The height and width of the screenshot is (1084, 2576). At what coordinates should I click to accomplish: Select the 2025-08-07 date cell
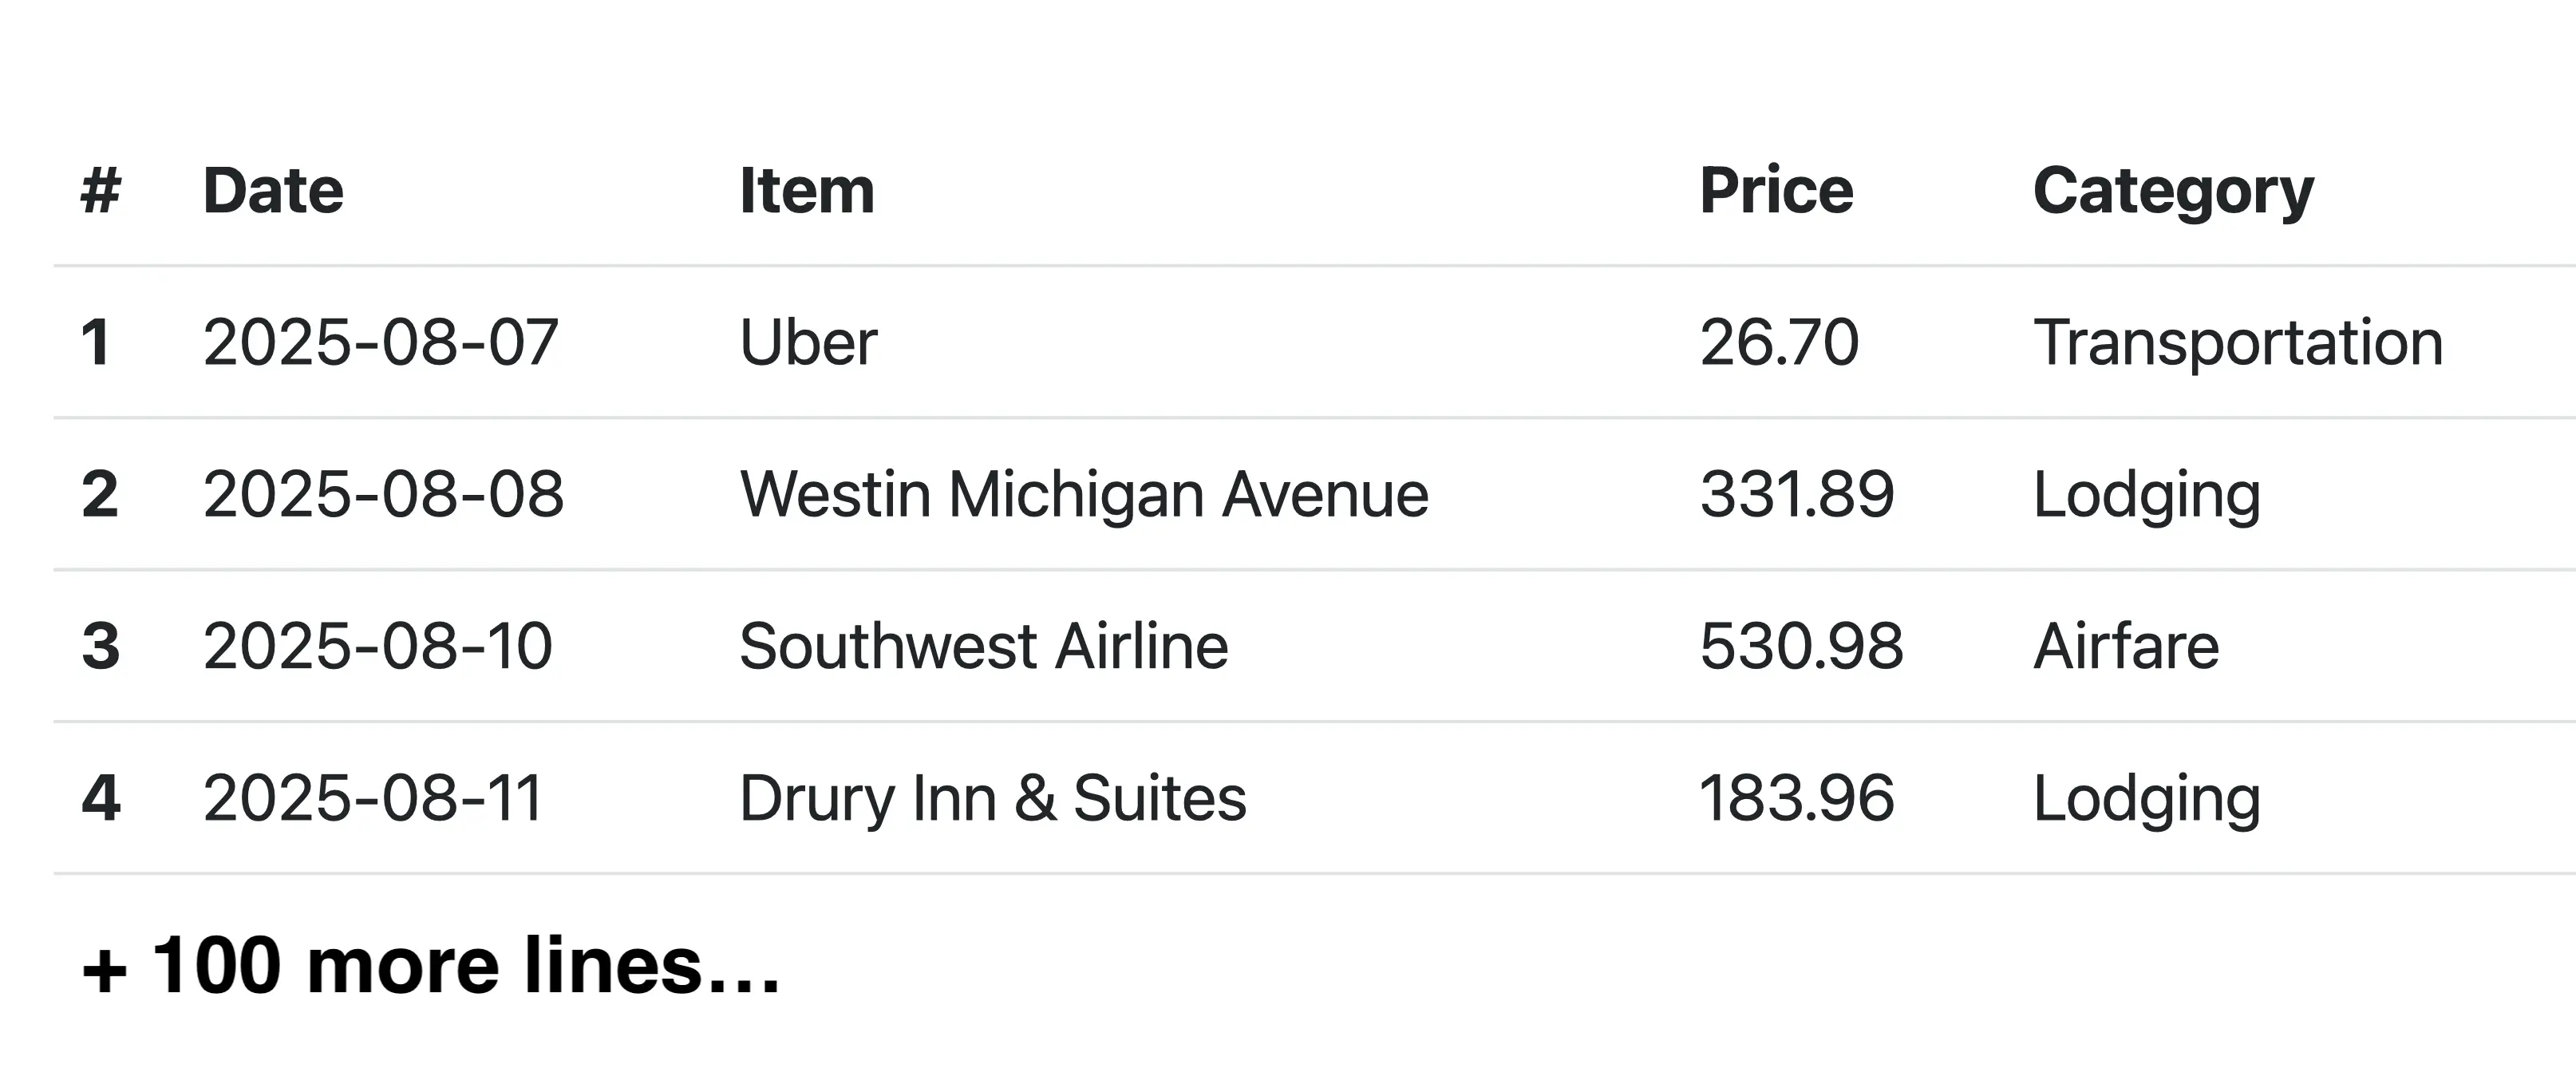(x=380, y=342)
